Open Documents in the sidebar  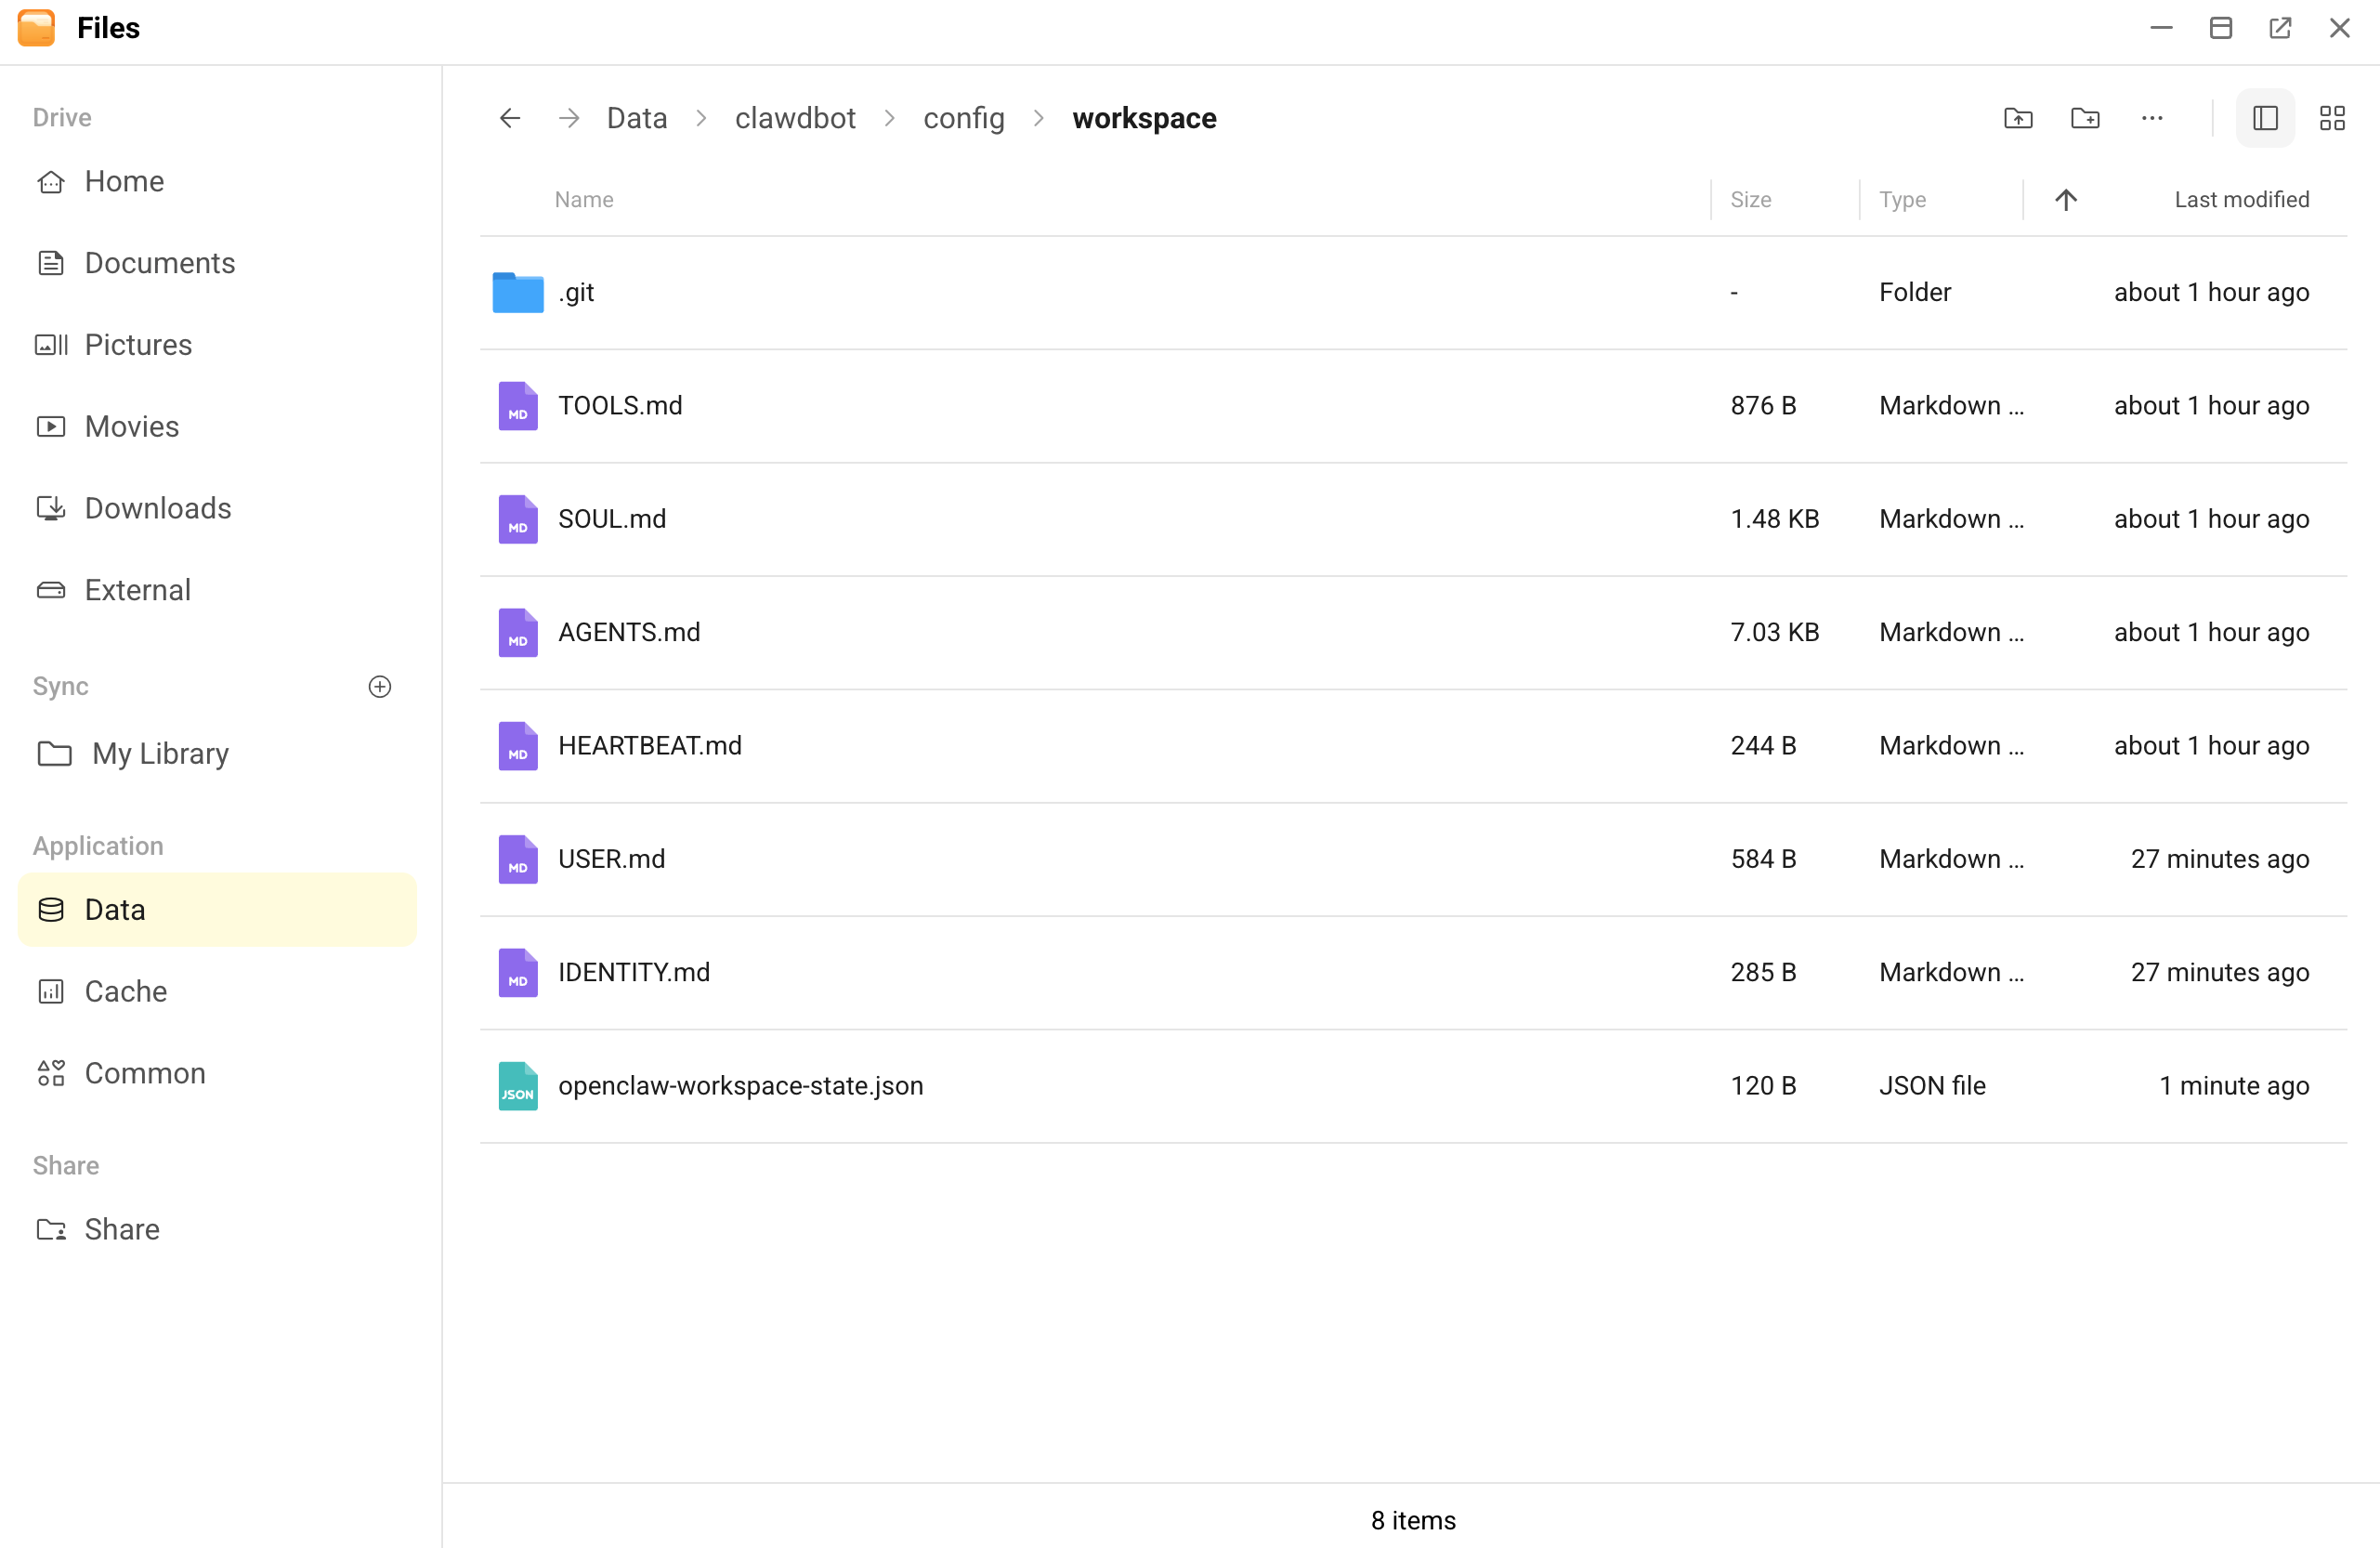pos(217,263)
